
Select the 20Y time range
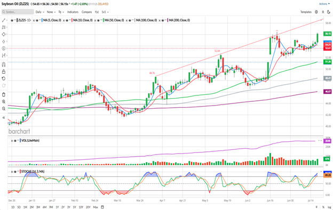pyautogui.click(x=88, y=207)
